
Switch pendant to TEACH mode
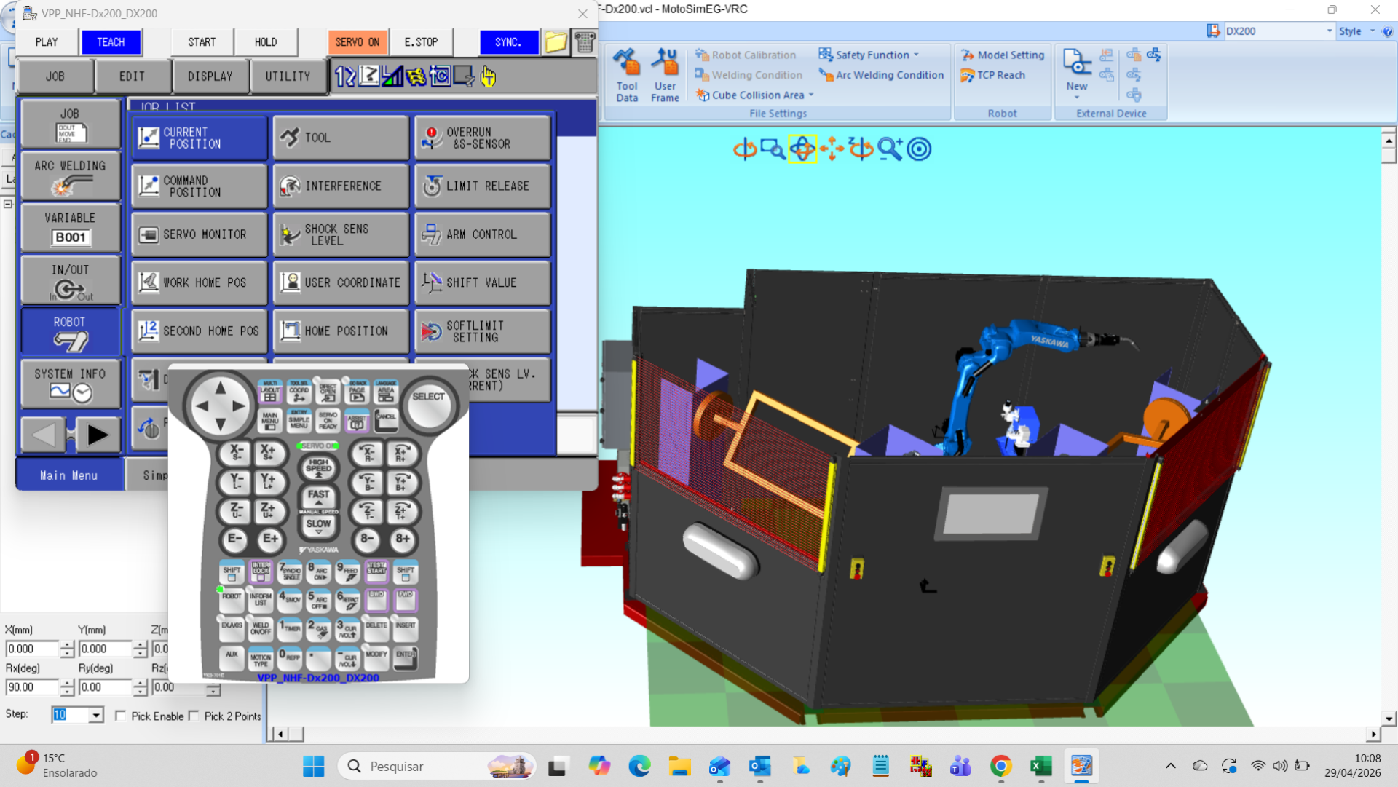click(111, 42)
